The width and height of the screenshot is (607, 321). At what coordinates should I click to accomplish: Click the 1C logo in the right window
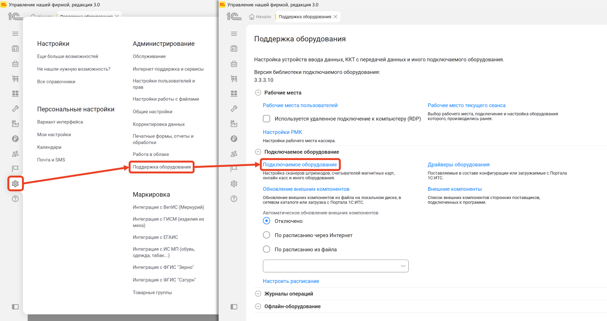[x=234, y=17]
